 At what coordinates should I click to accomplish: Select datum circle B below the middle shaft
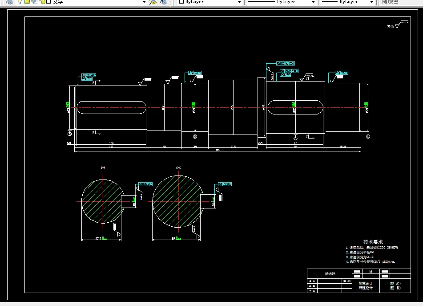coord(195,136)
